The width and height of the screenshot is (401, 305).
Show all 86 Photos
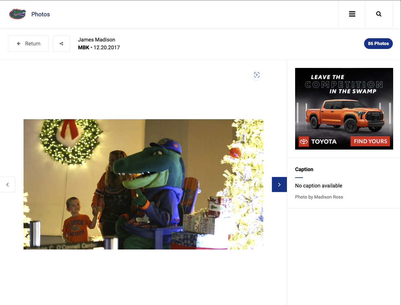pos(378,43)
